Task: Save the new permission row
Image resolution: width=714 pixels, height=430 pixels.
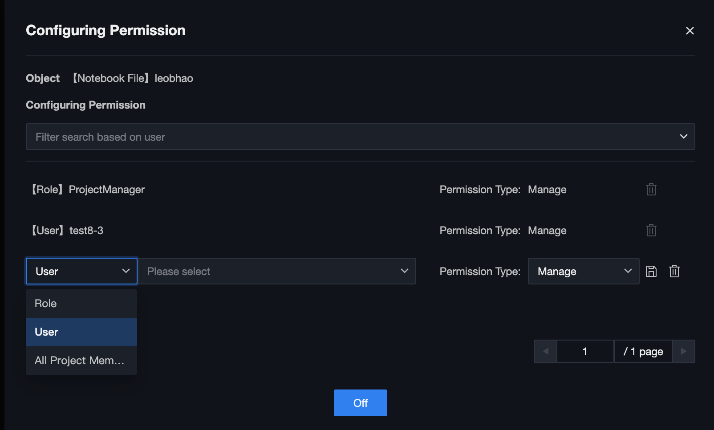Action: (x=651, y=272)
